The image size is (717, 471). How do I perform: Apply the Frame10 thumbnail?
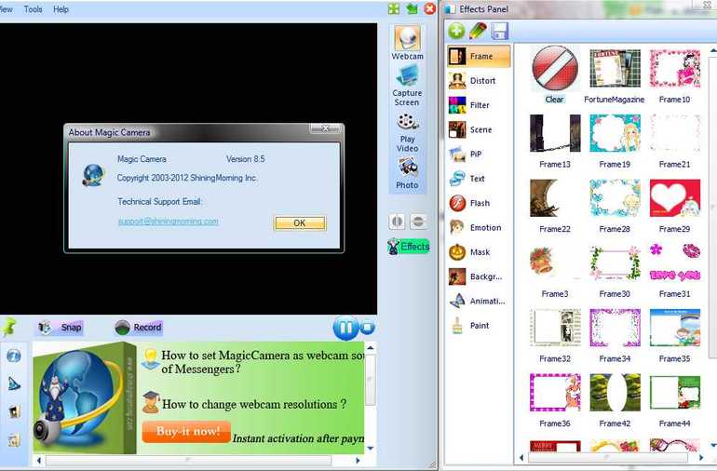674,69
